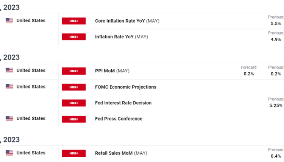Click the HIGH badge next to Retail Sales MoM
Screen dimensions: 284x162
74,153
